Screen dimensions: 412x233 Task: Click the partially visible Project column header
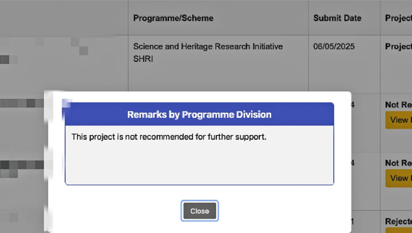(x=398, y=18)
